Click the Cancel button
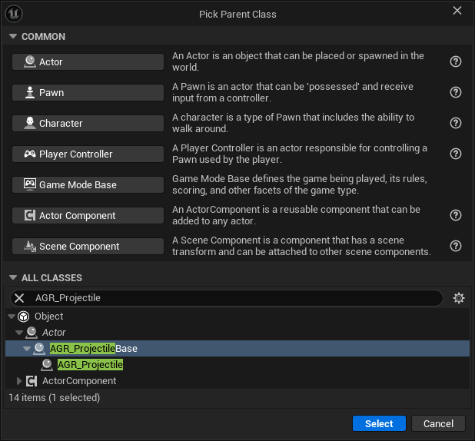The image size is (475, 441). click(438, 423)
